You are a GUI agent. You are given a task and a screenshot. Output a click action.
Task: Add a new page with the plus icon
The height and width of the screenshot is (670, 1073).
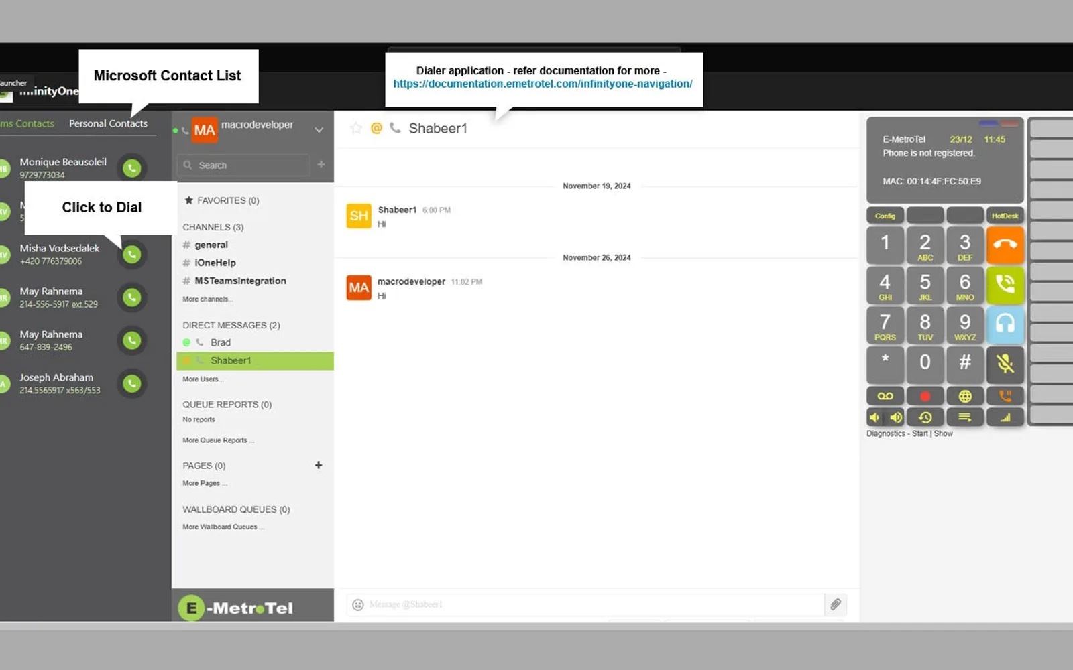(319, 465)
